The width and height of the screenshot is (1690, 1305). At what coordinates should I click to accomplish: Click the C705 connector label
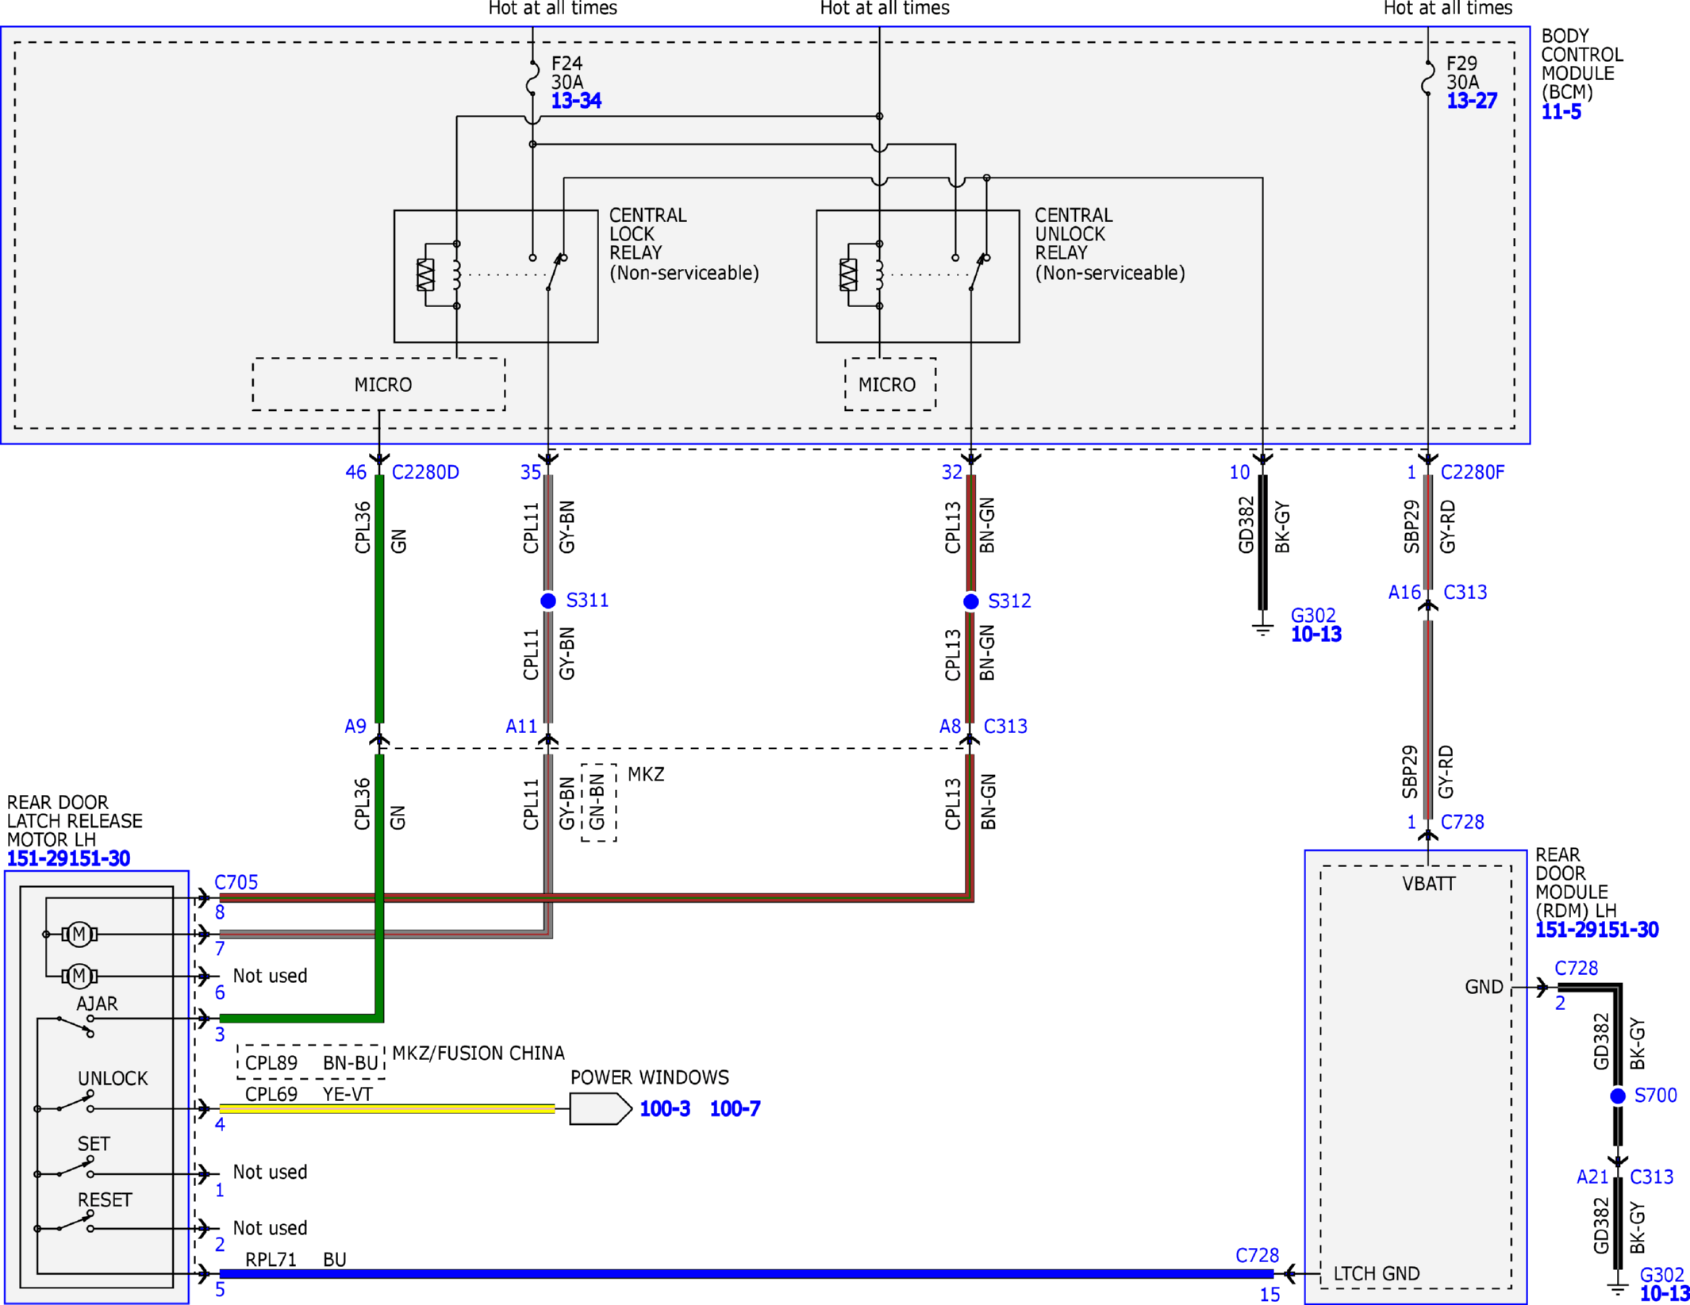point(236,882)
